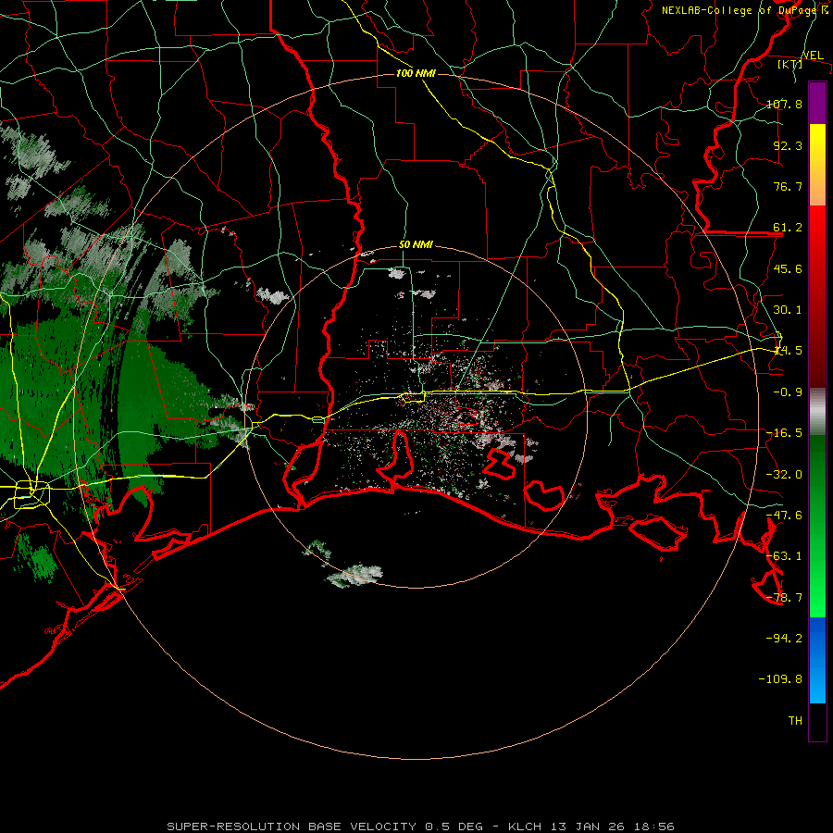The image size is (833, 833).
Task: Click the 50 NMI range ring label
Action: [416, 245]
